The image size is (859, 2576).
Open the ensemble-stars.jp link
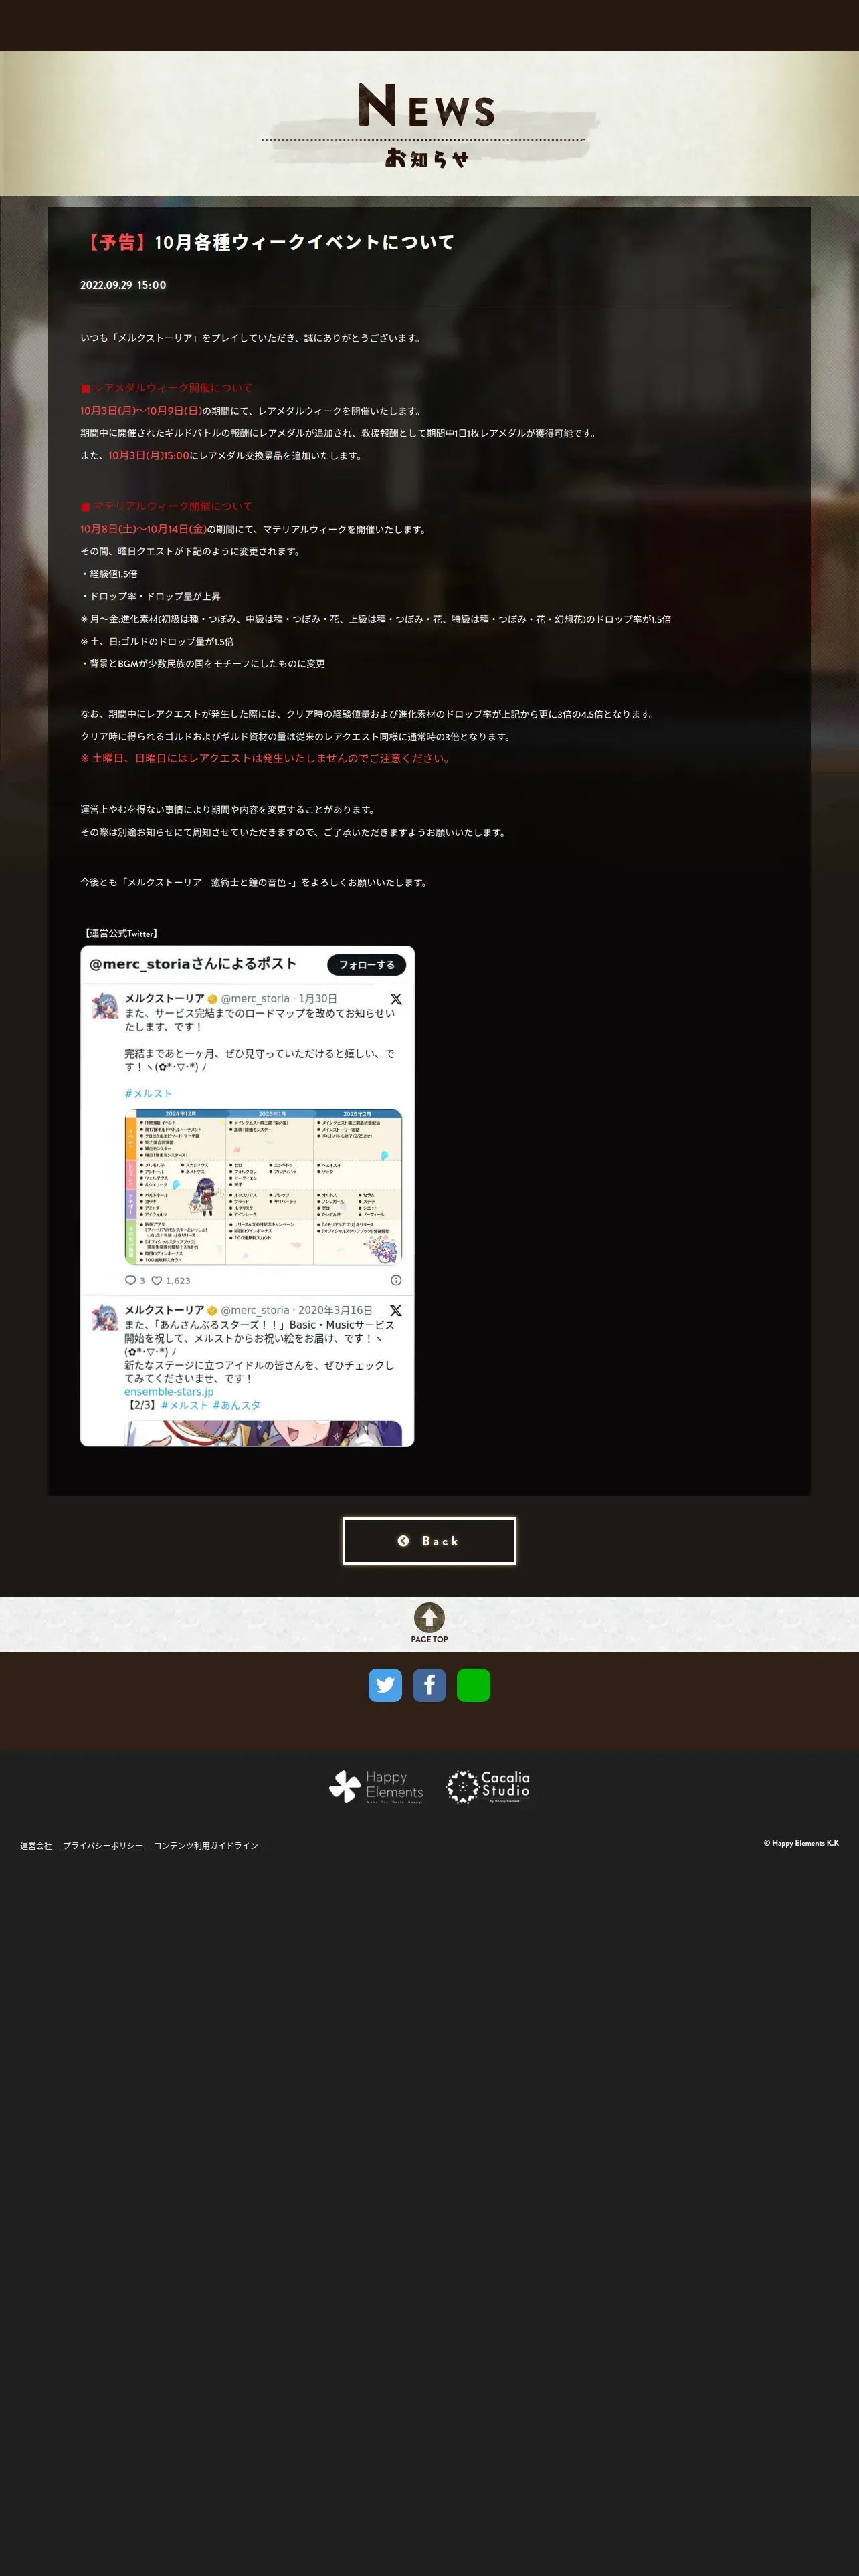point(169,1392)
